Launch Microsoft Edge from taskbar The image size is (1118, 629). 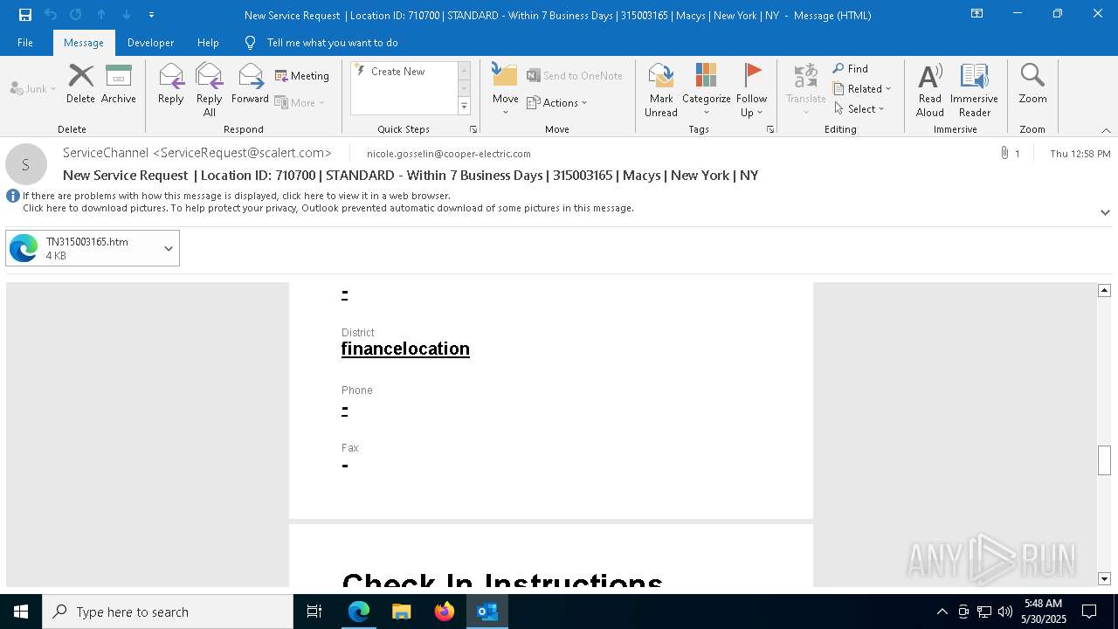(359, 612)
